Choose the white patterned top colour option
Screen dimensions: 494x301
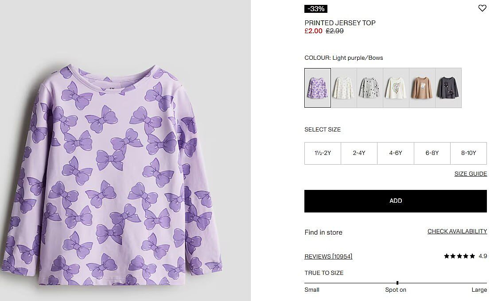[x=344, y=88]
